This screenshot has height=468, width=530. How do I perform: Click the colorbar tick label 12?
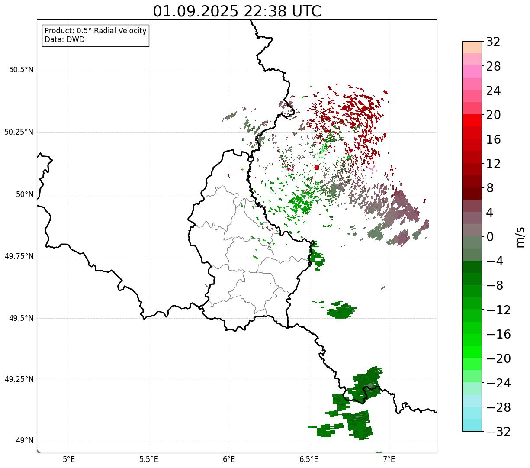point(493,164)
